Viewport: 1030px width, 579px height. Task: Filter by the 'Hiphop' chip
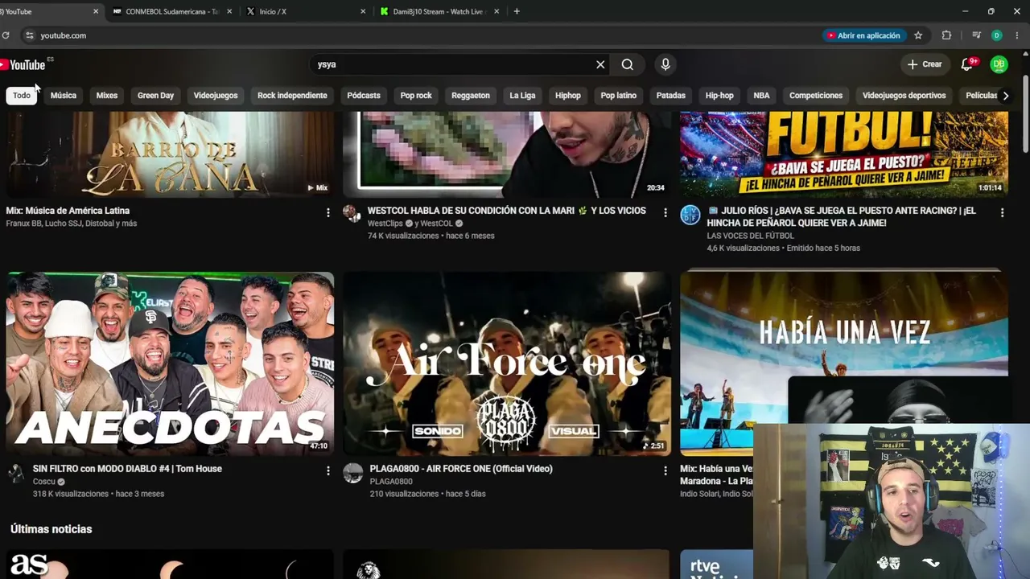coord(568,96)
